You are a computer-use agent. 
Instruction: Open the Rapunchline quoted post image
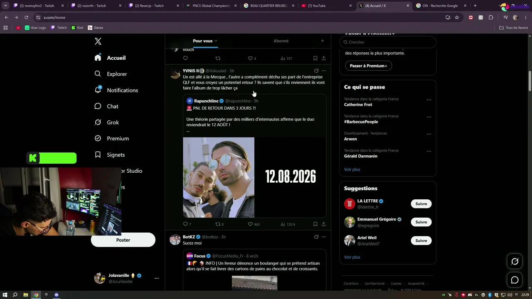click(x=254, y=177)
